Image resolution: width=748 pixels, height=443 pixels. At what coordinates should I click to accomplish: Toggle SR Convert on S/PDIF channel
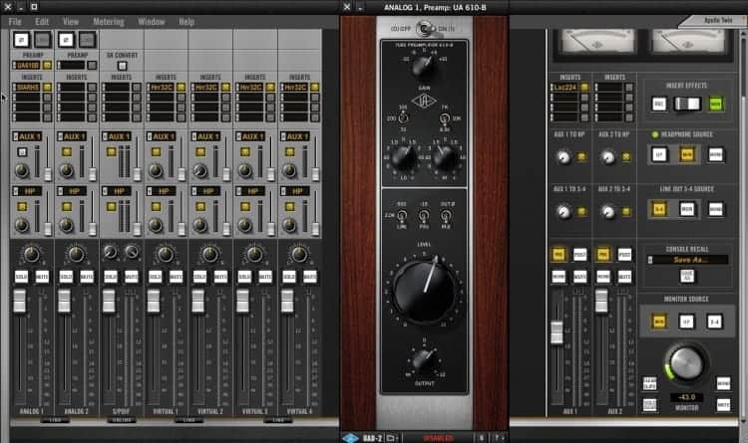coord(122,66)
